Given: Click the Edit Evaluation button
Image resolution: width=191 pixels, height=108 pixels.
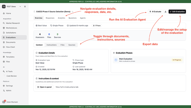Looking at the screenshot, I should (x=177, y=12).
